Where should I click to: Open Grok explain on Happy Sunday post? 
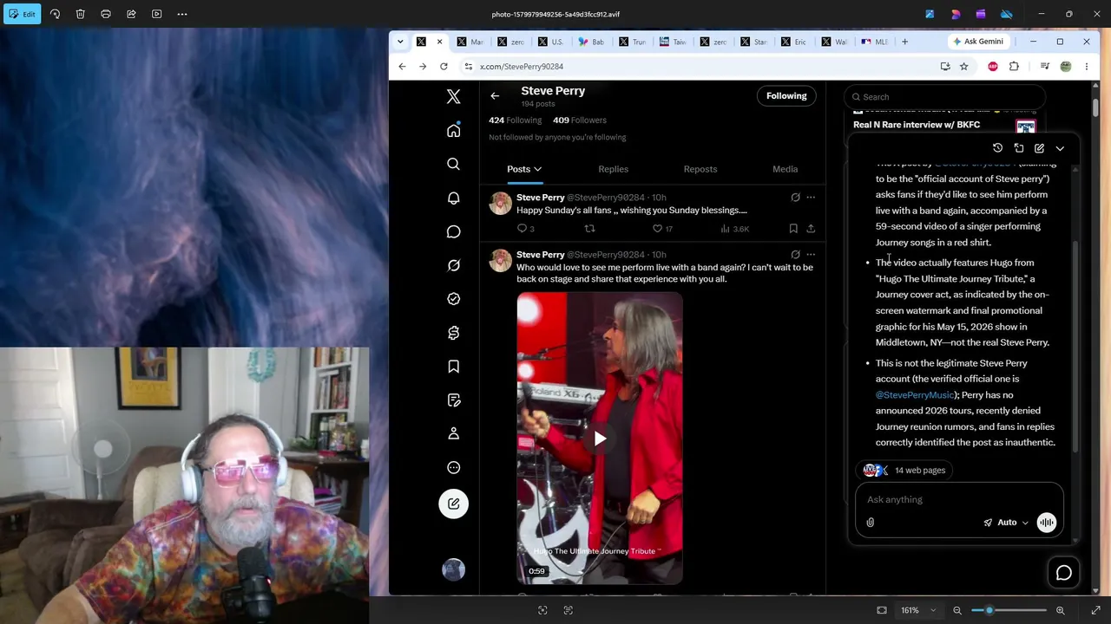tap(795, 198)
